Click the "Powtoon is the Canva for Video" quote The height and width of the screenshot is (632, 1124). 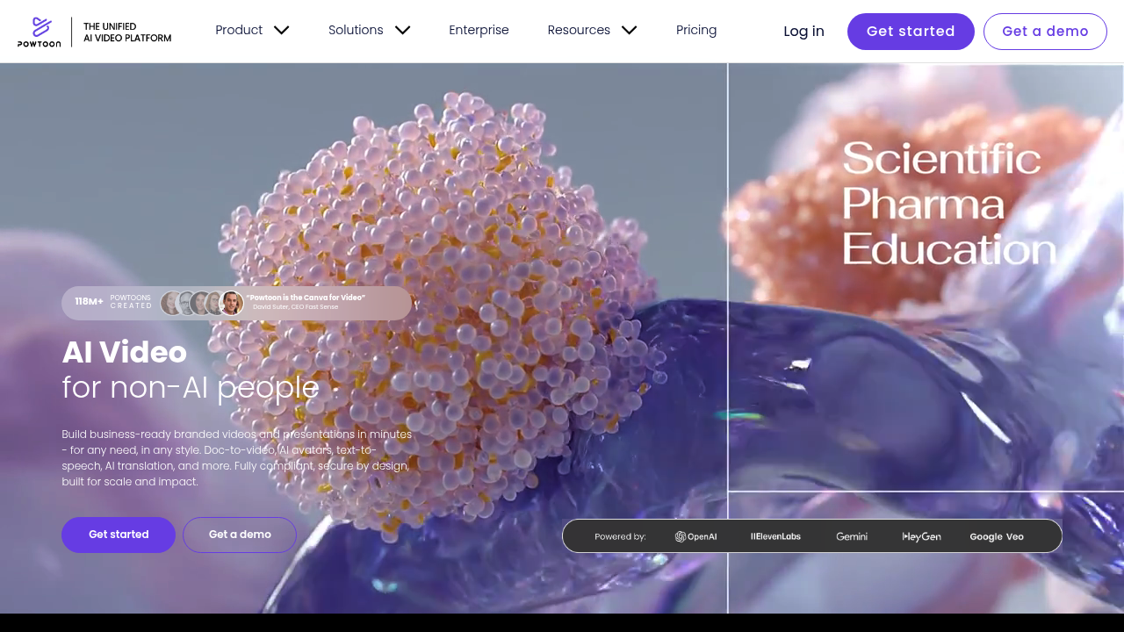pyautogui.click(x=306, y=298)
